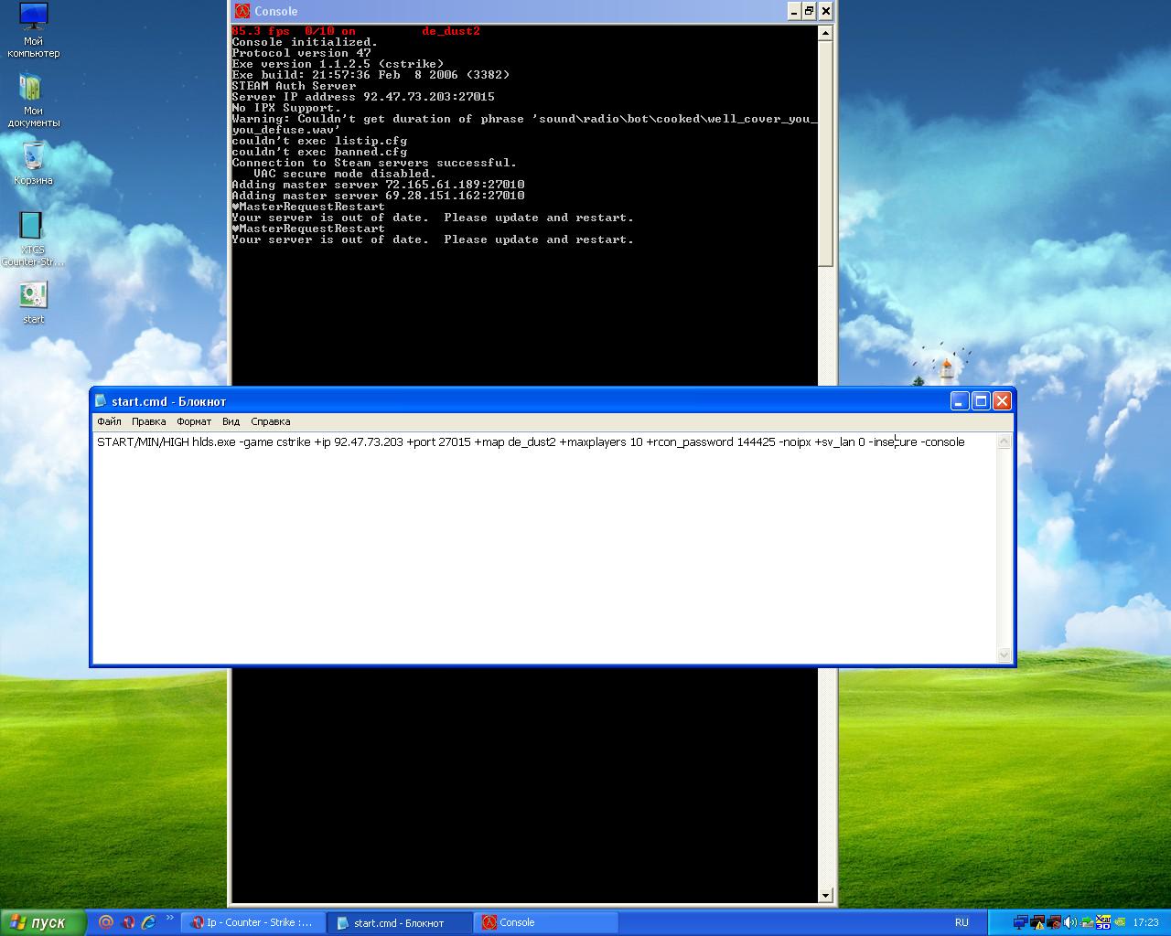Click 'Protocol version 47' line in Console

coord(301,53)
